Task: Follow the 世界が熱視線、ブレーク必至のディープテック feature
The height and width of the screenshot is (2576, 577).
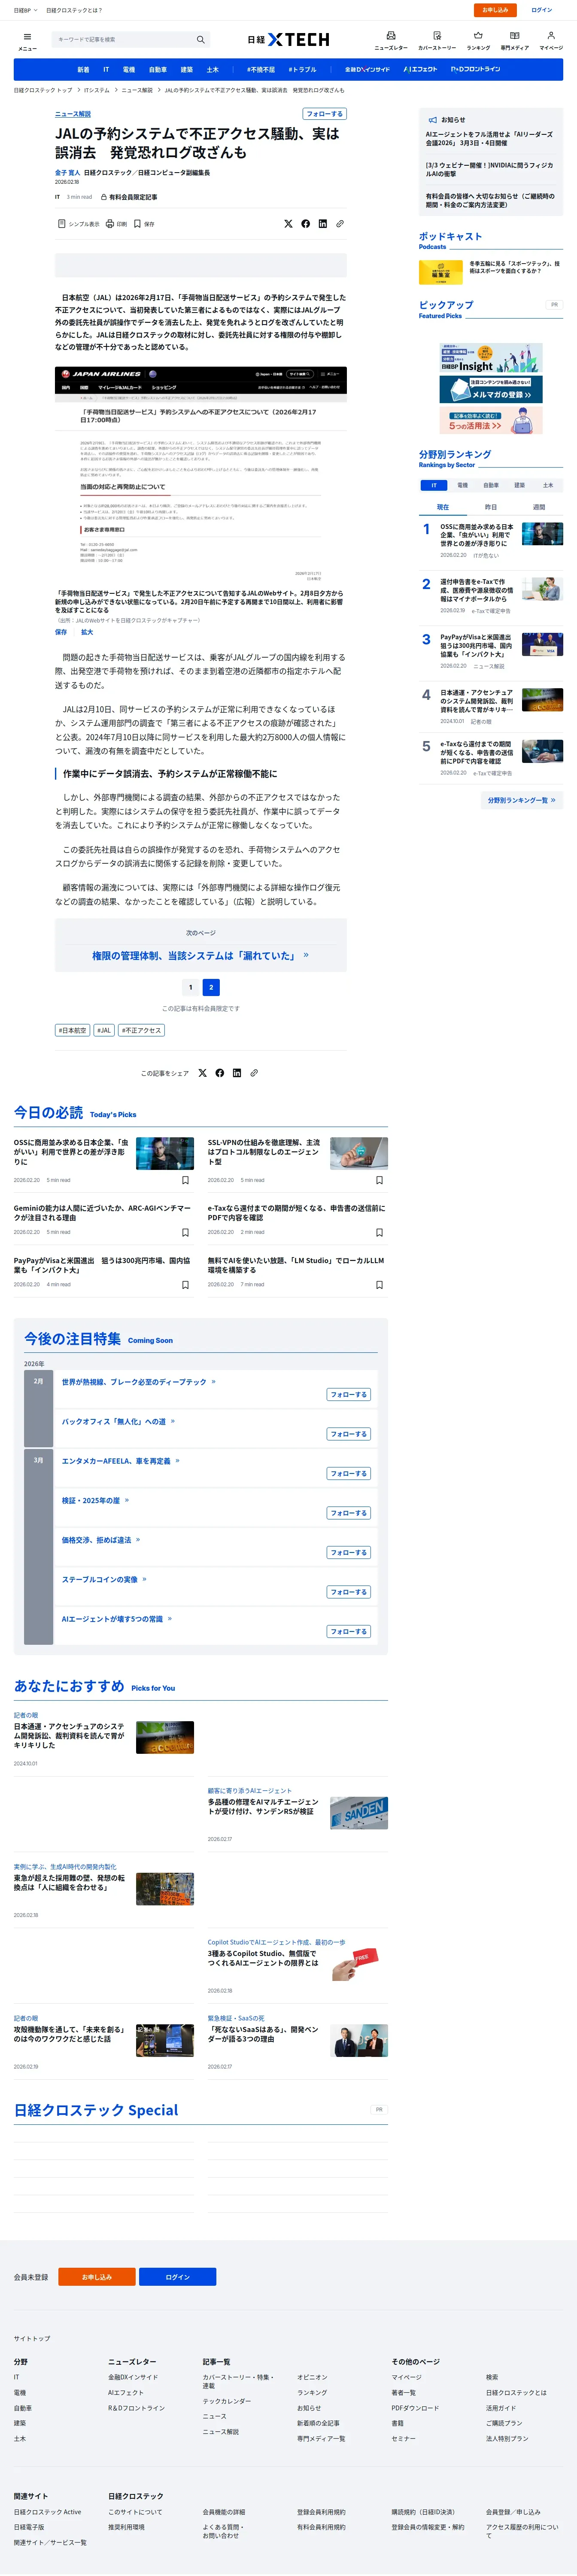Action: 349,1395
